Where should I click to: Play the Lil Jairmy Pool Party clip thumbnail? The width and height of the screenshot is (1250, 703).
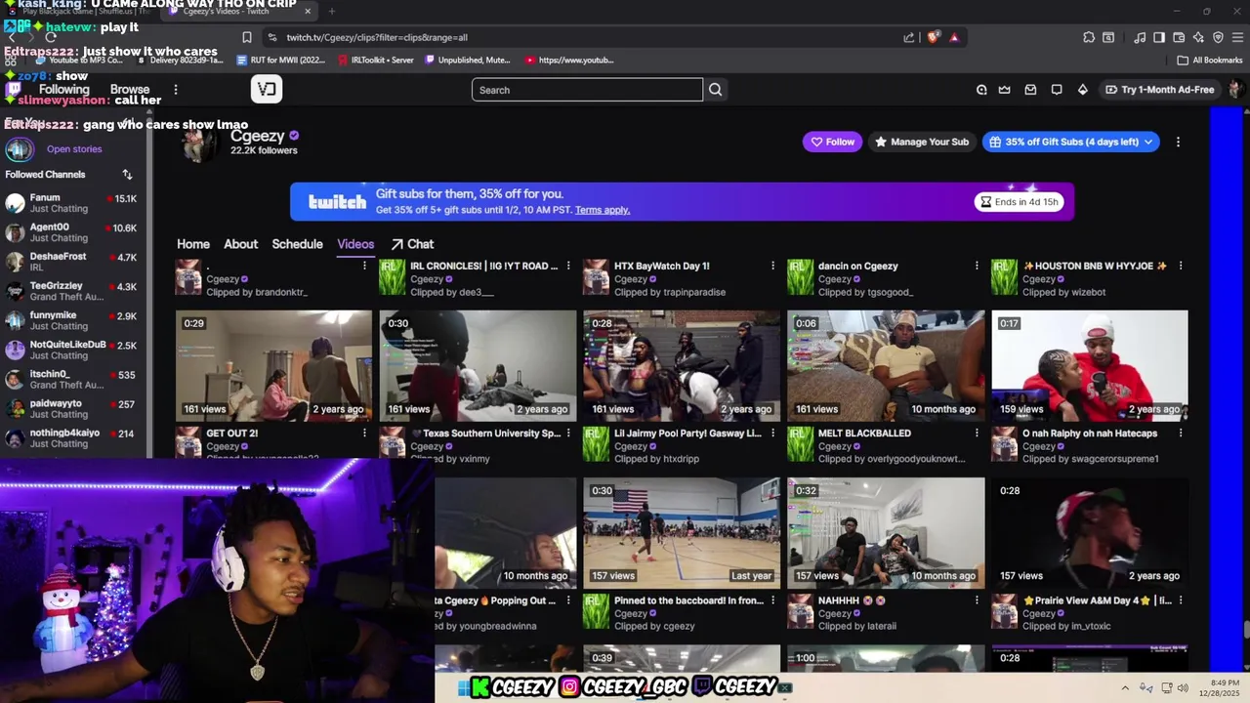pyautogui.click(x=682, y=366)
